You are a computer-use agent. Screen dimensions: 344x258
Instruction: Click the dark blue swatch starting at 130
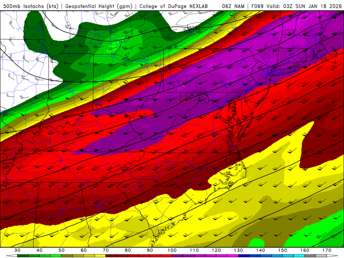click(x=244, y=256)
